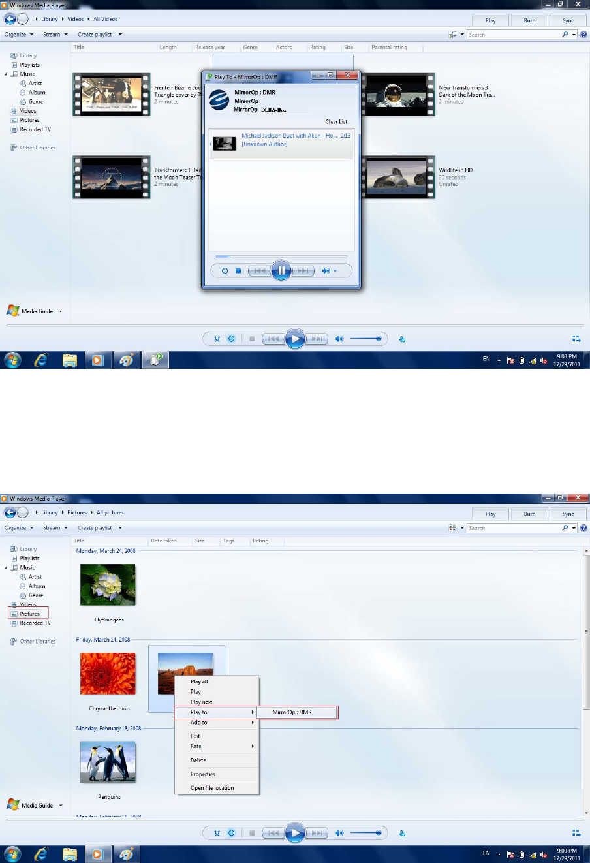Collapse Music tree node in Videos library window

(x=7, y=74)
